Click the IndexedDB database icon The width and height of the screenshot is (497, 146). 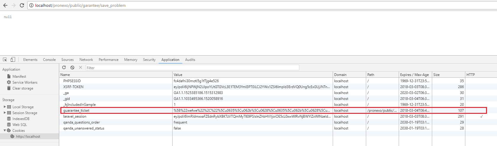(9, 119)
